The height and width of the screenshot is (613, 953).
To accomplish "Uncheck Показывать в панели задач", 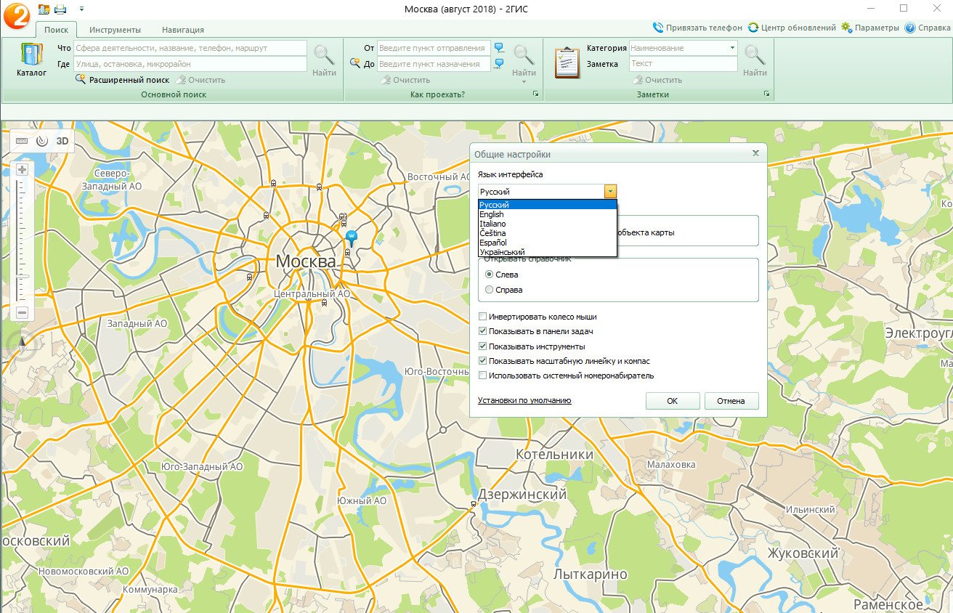I will point(483,331).
